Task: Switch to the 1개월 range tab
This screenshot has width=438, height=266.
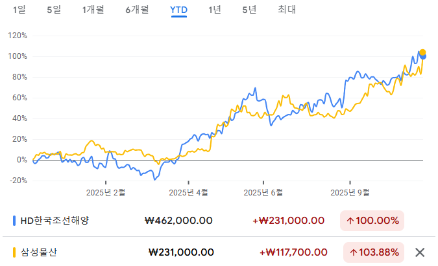Action: coord(93,10)
